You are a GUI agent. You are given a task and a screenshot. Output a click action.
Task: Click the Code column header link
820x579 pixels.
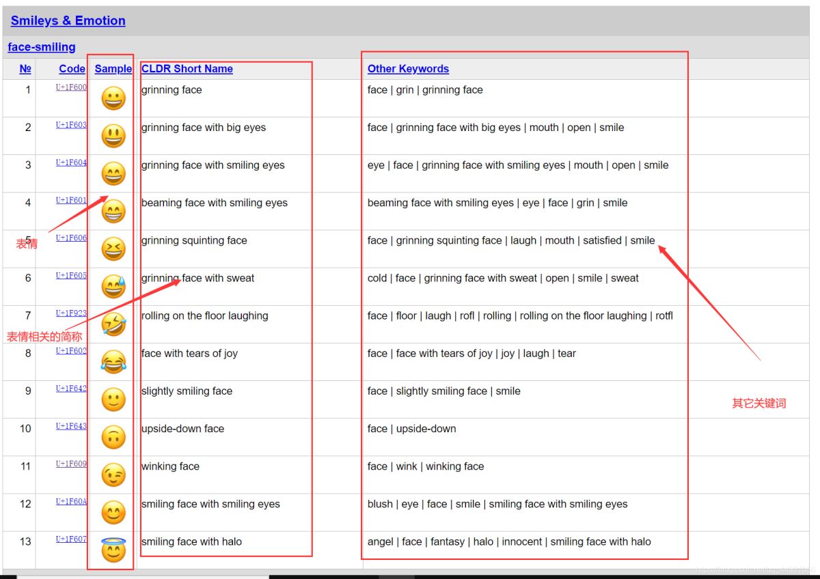[72, 69]
